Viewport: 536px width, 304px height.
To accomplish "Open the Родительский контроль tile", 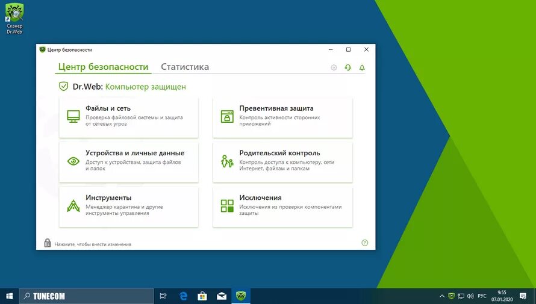I will [282, 162].
